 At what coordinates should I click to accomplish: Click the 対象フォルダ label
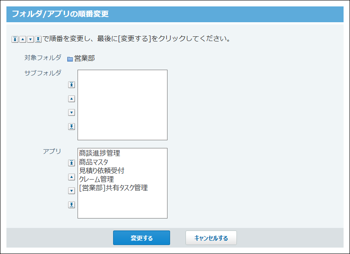click(x=43, y=58)
